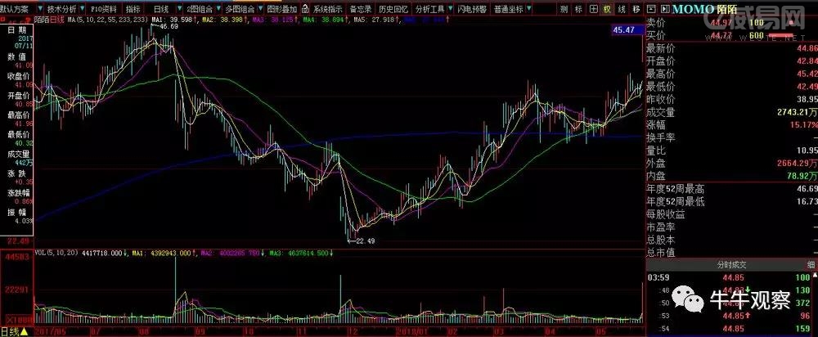Open 历史回忆 history replay
This screenshot has height=337, width=818.
pyautogui.click(x=393, y=9)
